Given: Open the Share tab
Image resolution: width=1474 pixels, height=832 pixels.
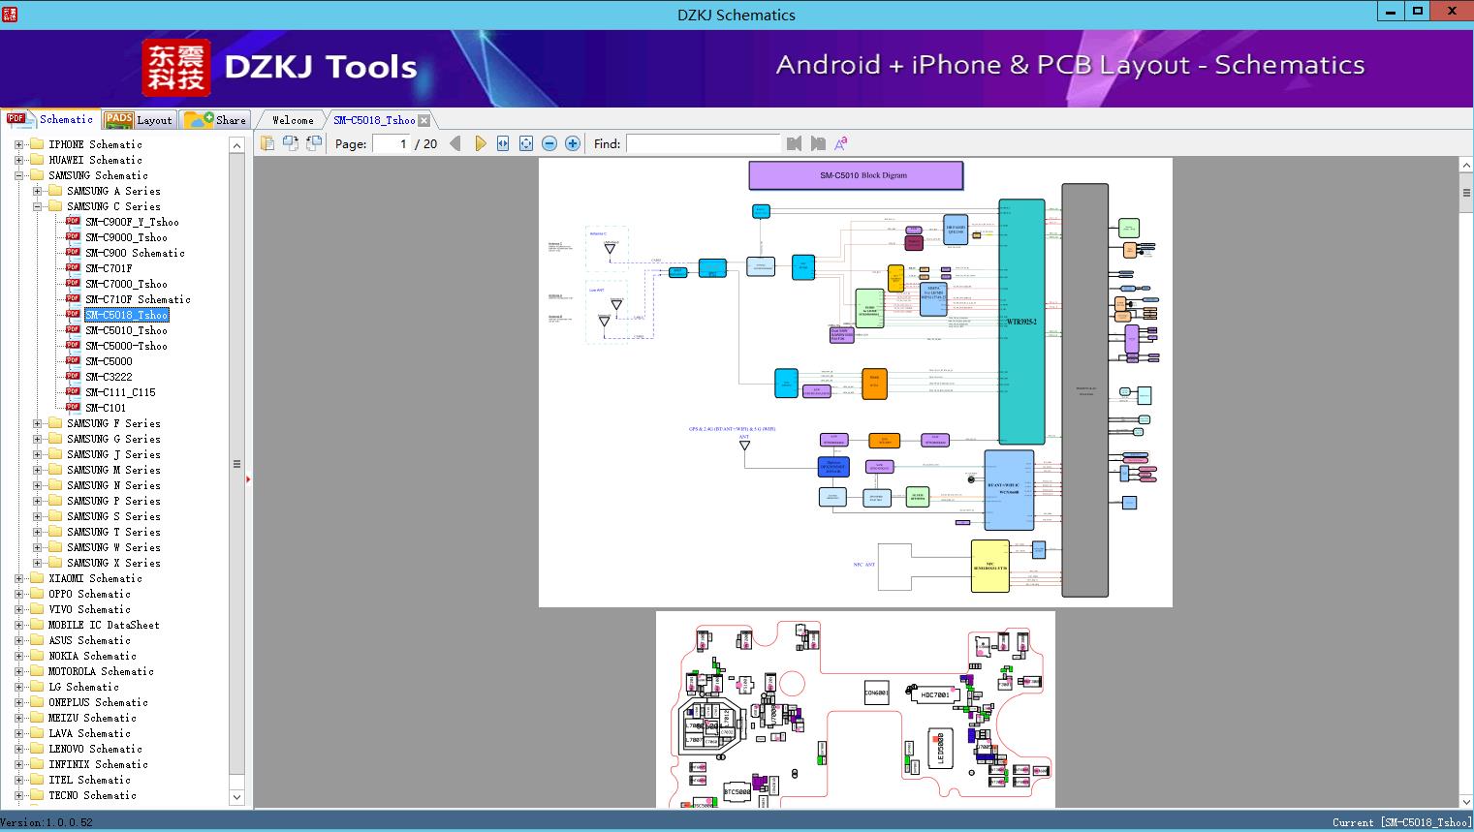Looking at the screenshot, I should click(216, 120).
